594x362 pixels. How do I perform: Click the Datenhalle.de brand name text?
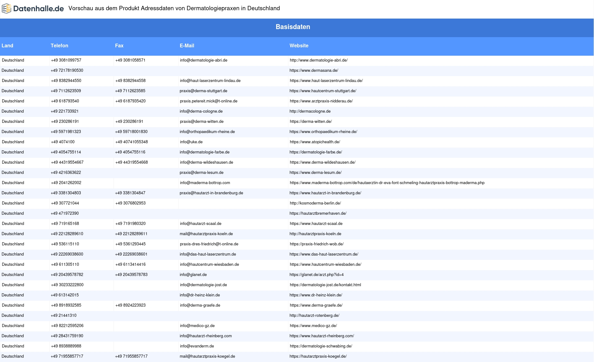[38, 9]
